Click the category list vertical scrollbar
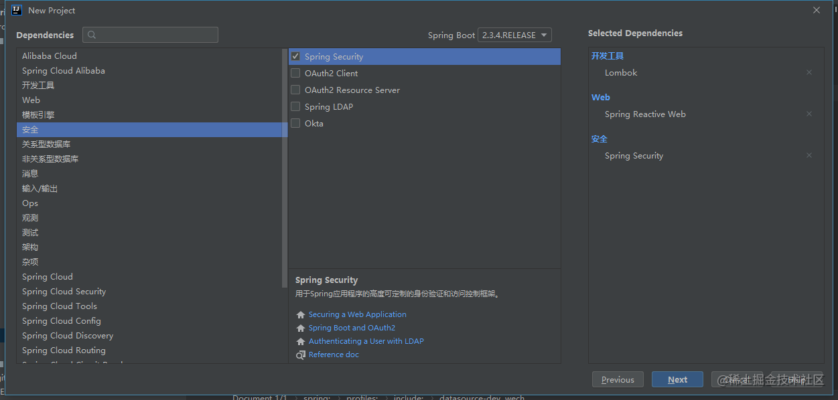Viewport: 838px width, 400px height. click(285, 167)
